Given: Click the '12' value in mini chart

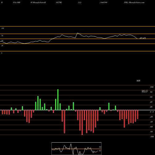Looking at the screenshot, I should tap(100, 151).
